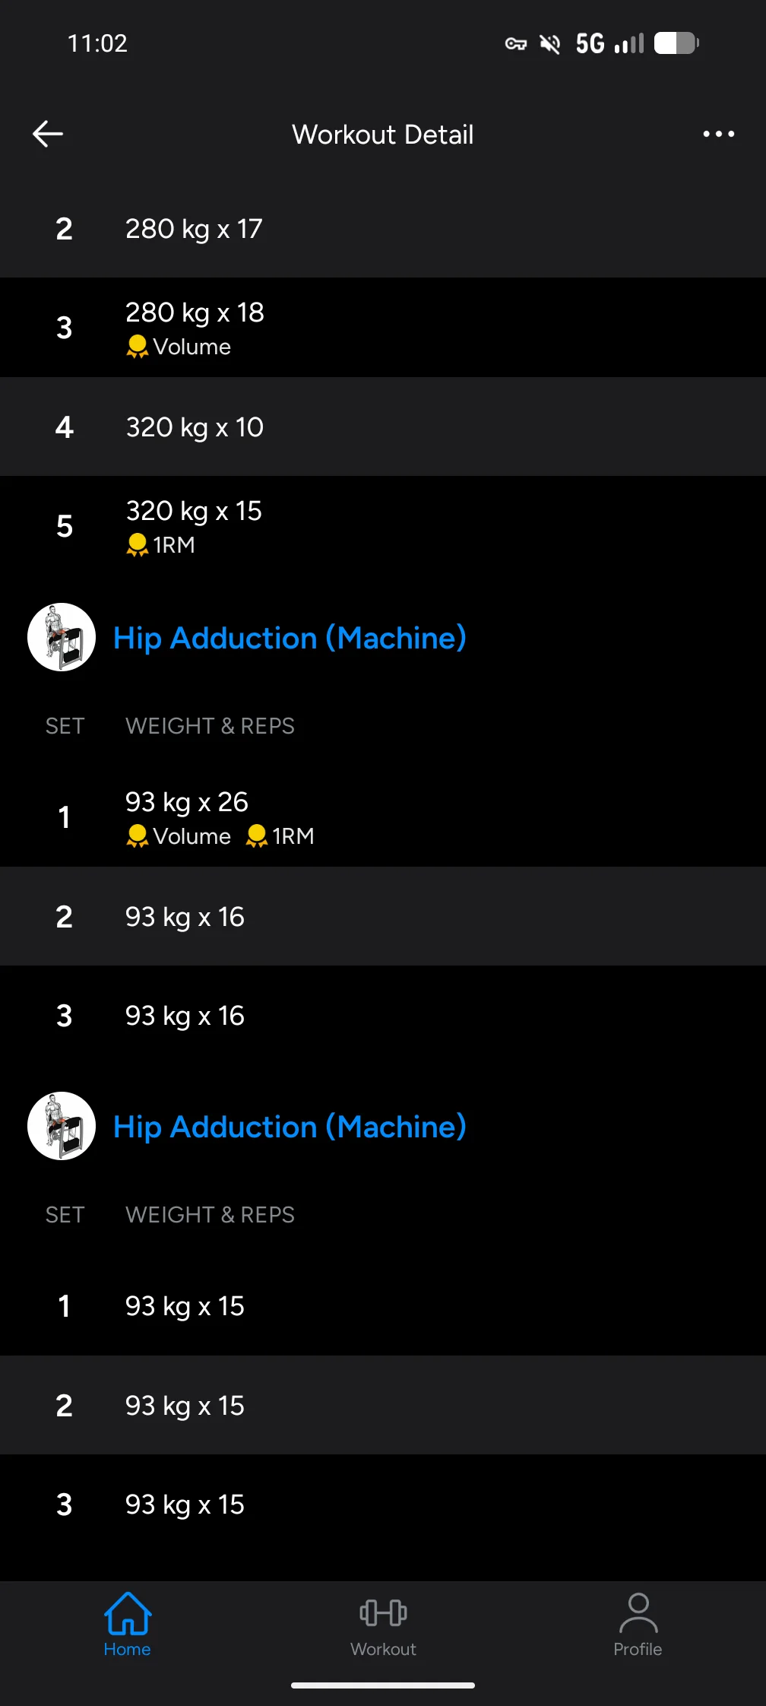Select the last 93 kg x 15 set row
766x1706 pixels.
pos(383,1505)
